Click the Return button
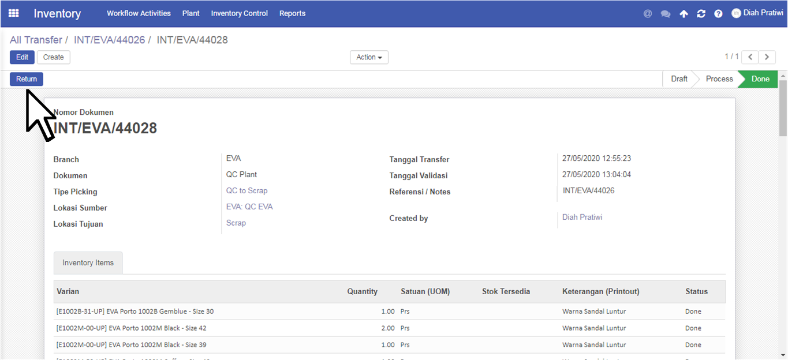This screenshot has width=788, height=360. point(27,79)
